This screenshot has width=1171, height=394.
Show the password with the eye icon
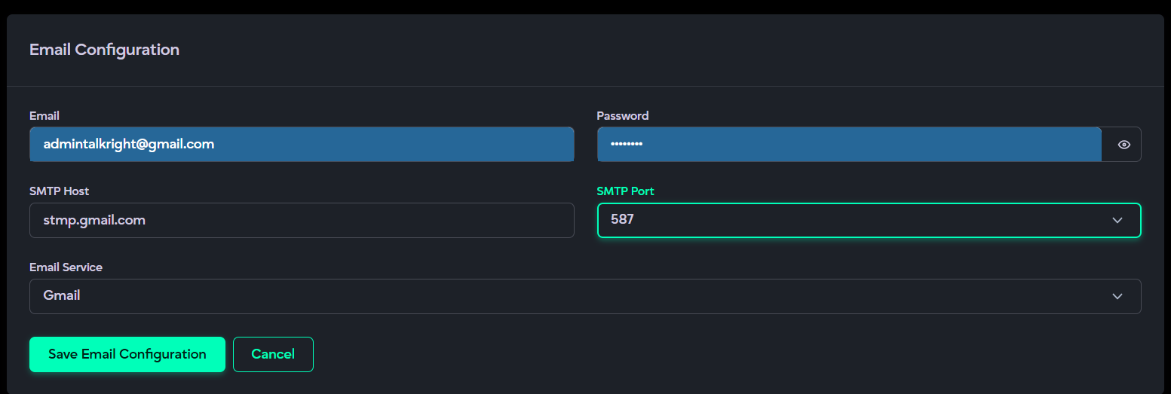coord(1123,145)
